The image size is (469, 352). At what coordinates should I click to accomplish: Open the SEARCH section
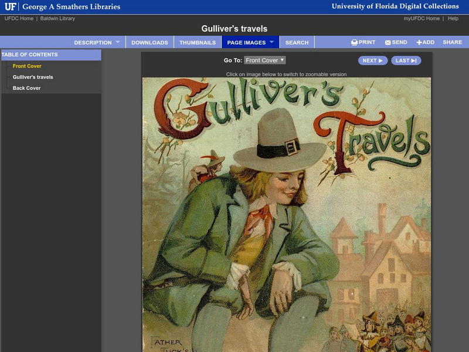[x=297, y=42]
